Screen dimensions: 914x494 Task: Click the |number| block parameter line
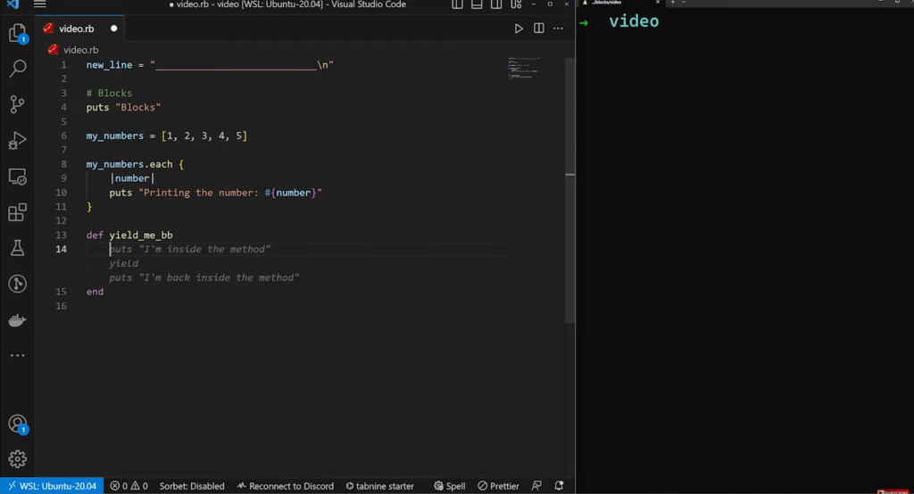(132, 178)
